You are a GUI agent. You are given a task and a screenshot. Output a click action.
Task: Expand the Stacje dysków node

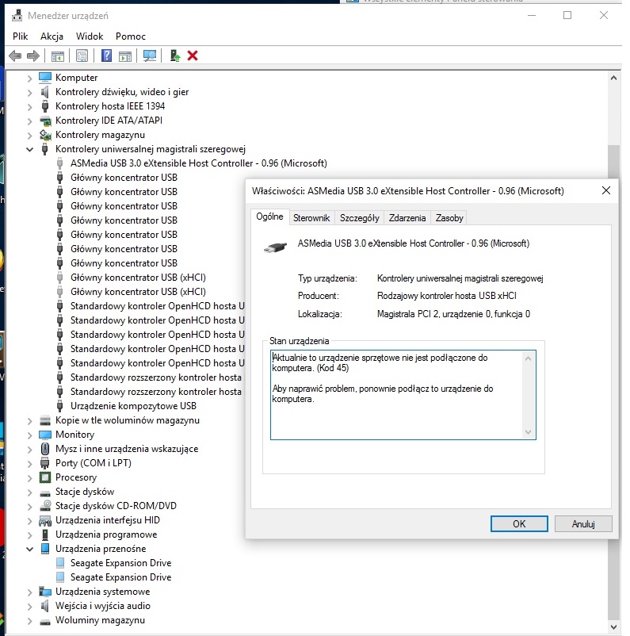29,492
